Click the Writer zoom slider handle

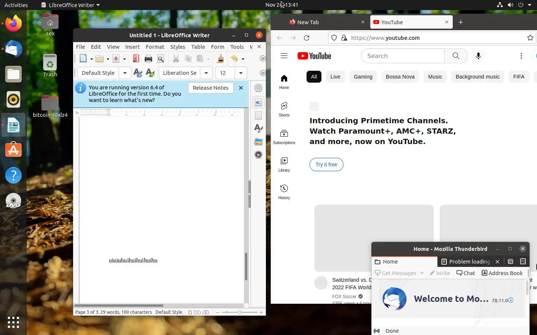(239, 312)
